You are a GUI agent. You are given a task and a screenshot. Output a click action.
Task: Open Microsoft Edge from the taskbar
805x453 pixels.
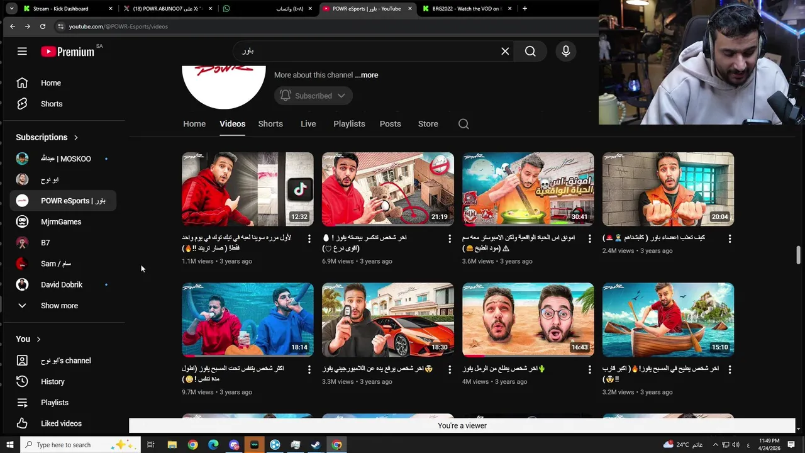point(213,445)
